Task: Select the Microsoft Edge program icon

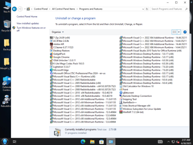Action: (x=51, y=70)
